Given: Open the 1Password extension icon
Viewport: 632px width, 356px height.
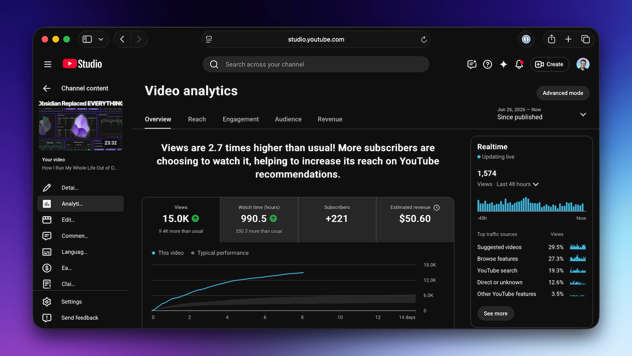Looking at the screenshot, I should pos(526,39).
